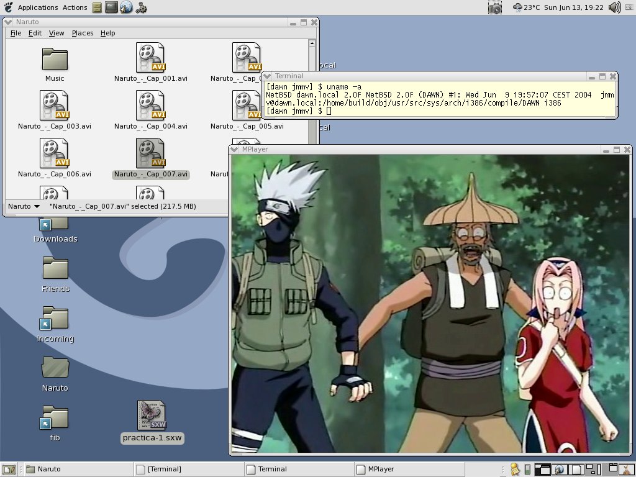Open MPlayer window's title bar menu arrow
636x477 pixels.
click(234, 149)
